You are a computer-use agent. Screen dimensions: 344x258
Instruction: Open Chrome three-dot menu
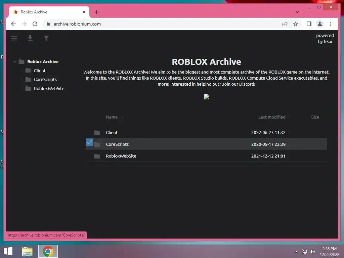(331, 24)
